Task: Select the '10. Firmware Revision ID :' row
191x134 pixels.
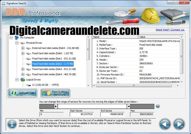Action: click(x=136, y=75)
